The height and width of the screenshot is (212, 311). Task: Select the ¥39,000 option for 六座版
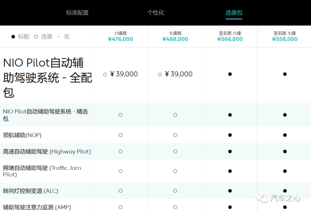pyautogui.click(x=120, y=74)
